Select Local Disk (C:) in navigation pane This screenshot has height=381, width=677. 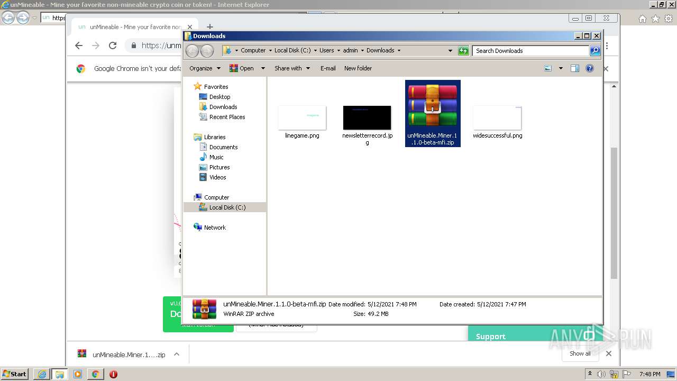[x=227, y=207]
